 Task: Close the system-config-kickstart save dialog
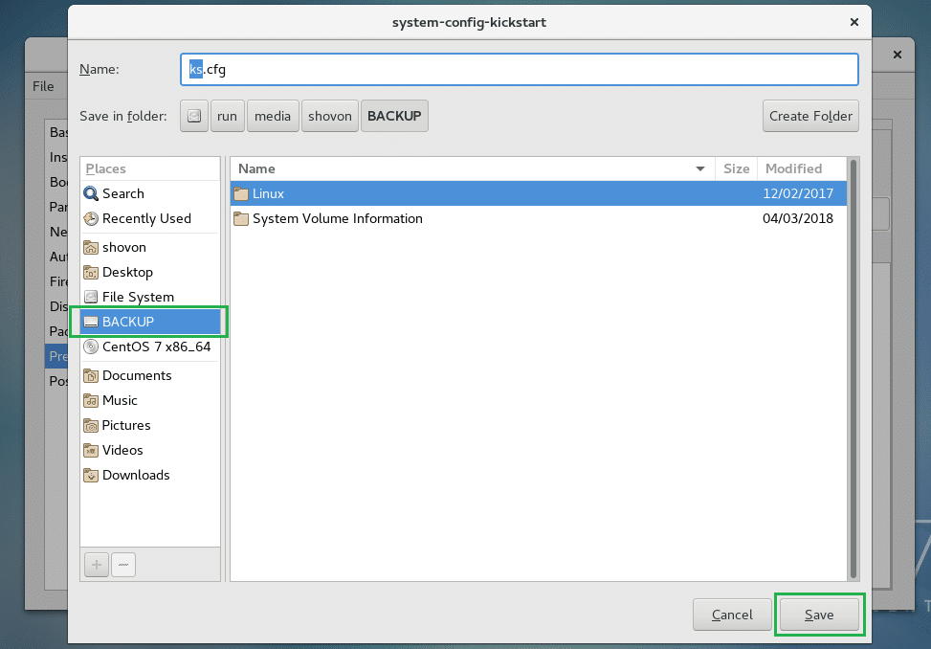(x=854, y=22)
